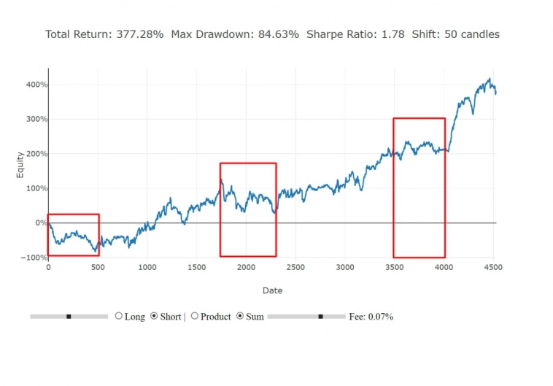This screenshot has width=553, height=386.
Task: Click inside the rightmost red rectangle
Action: click(419, 188)
